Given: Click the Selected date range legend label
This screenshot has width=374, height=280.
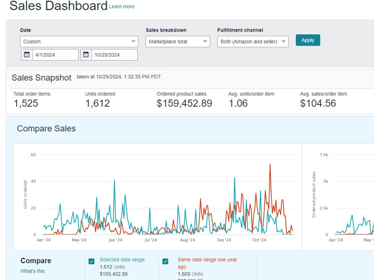Looking at the screenshot, I should click(x=122, y=259).
